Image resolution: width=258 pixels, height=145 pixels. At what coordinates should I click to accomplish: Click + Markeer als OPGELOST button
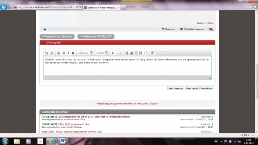(x=96, y=36)
